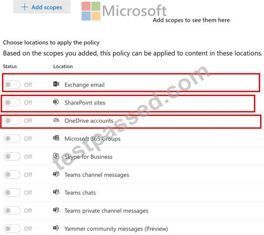The image size is (264, 235).
Task: Click the SharePoint sites icon
Action: pyautogui.click(x=56, y=102)
